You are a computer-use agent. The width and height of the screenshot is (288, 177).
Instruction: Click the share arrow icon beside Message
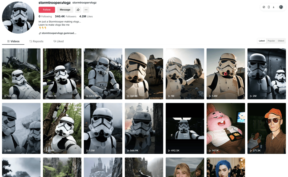click(x=78, y=10)
